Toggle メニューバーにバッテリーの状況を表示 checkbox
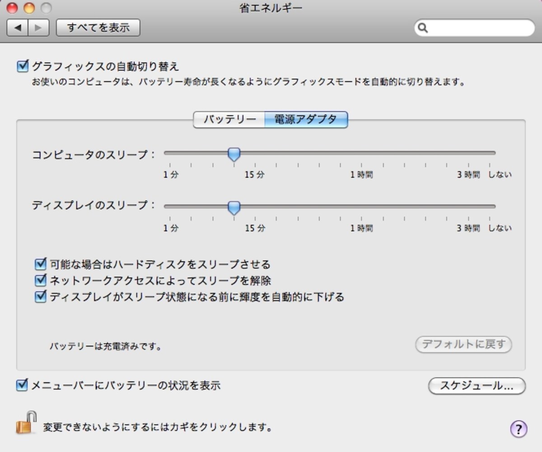 click(22, 385)
